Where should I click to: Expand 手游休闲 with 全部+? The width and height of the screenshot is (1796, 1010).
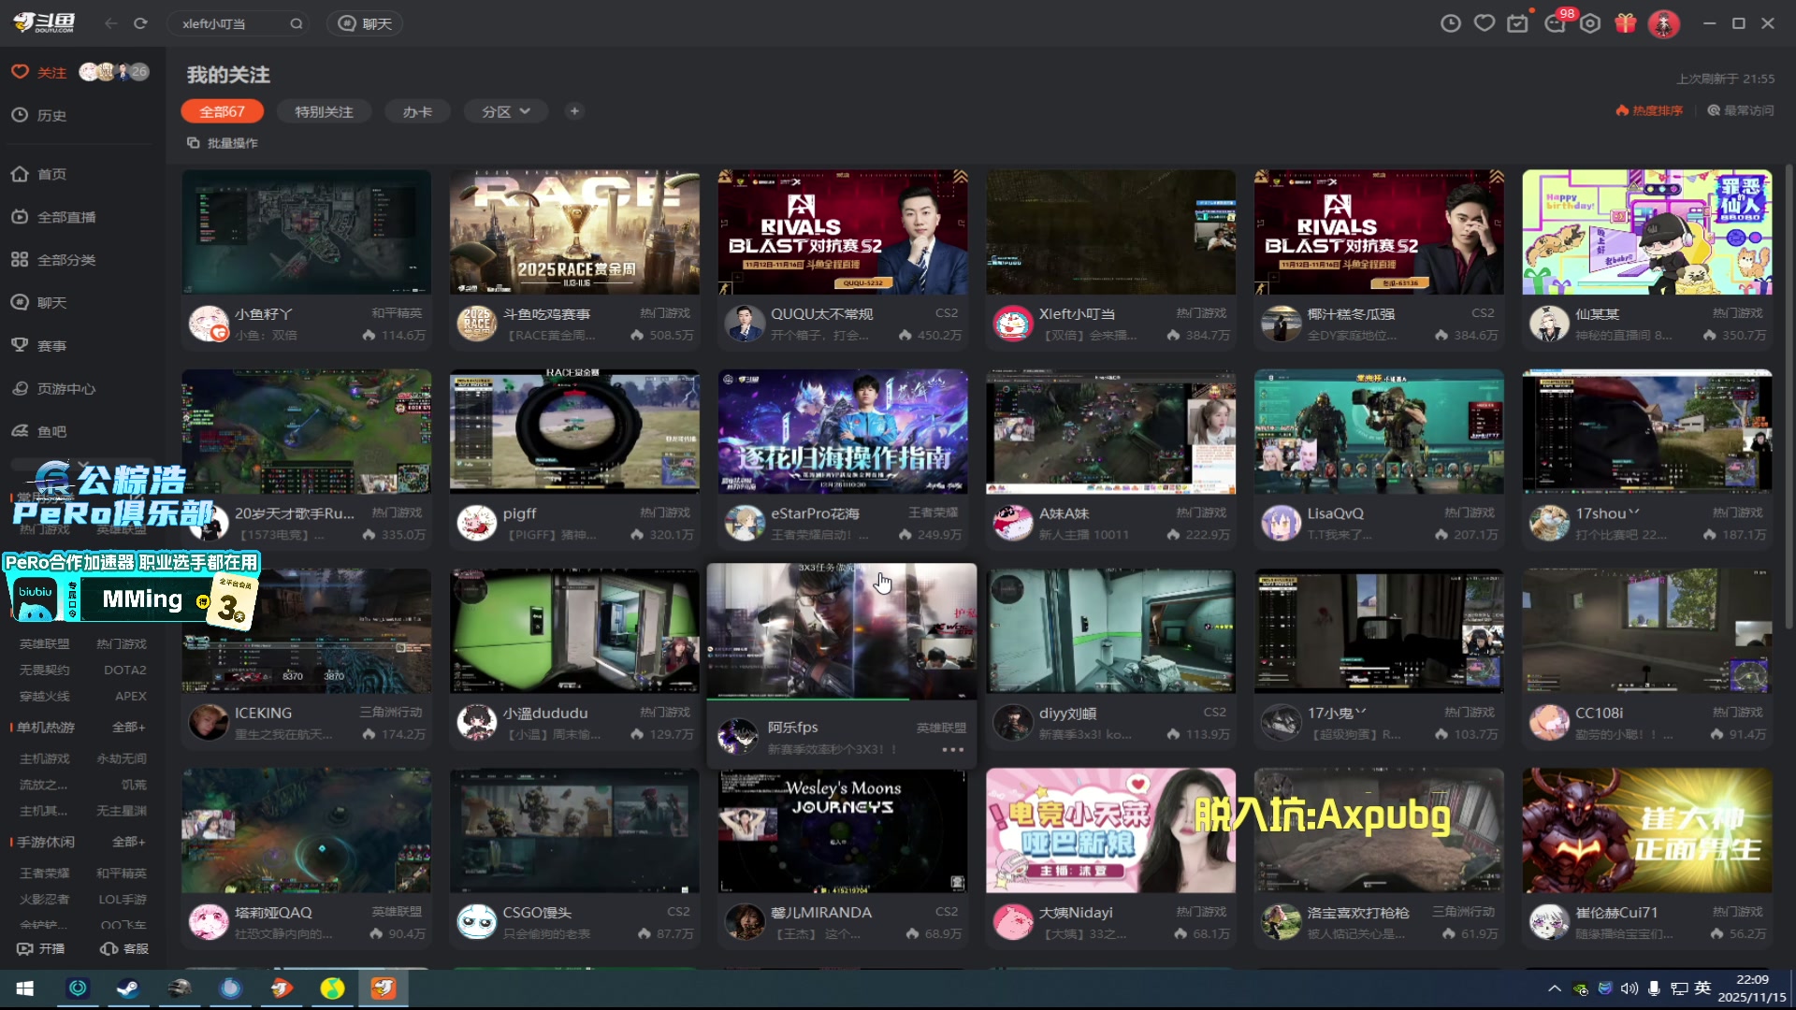128,842
